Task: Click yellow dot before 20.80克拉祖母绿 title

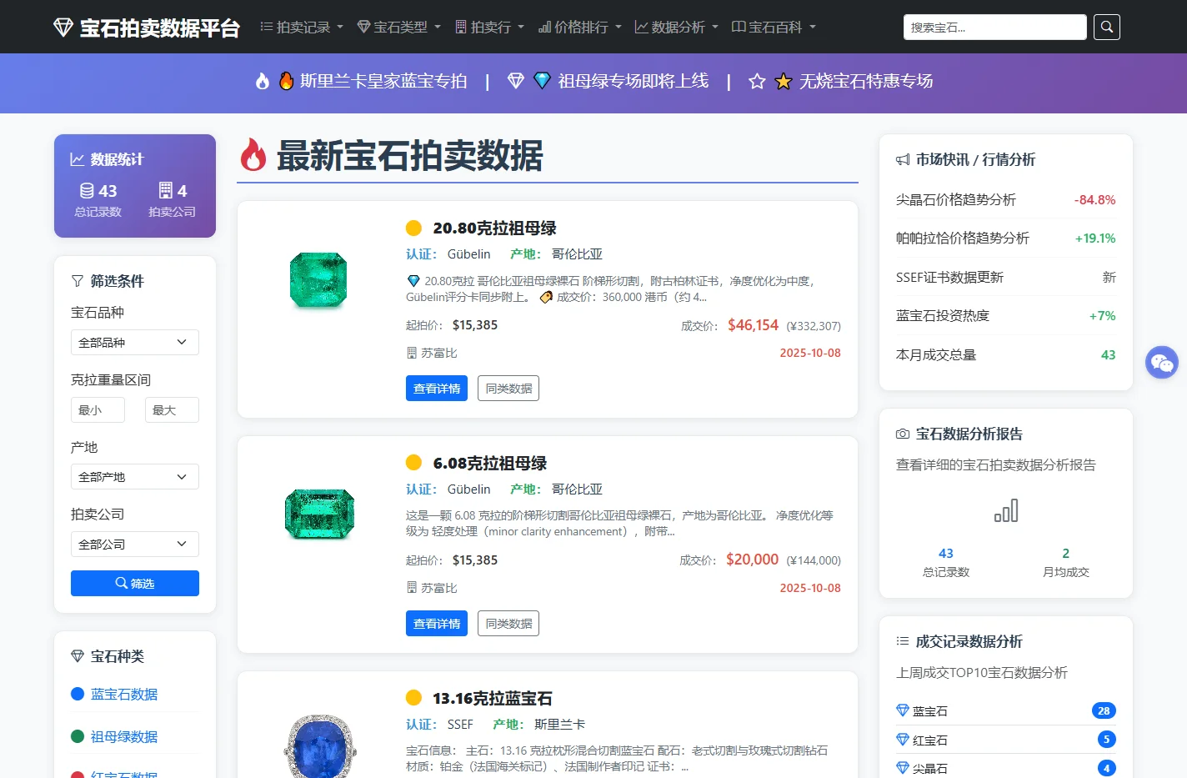Action: pos(413,228)
